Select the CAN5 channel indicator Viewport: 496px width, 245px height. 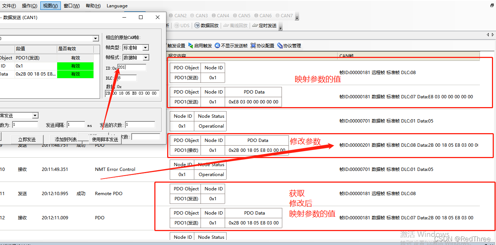pos(242,16)
